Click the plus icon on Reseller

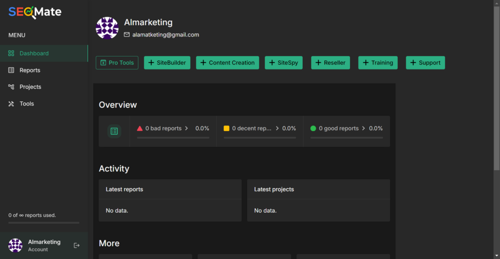coord(318,63)
